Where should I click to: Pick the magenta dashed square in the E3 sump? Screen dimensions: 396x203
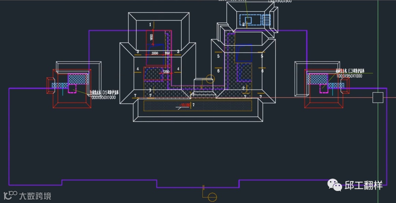[x=324, y=89]
